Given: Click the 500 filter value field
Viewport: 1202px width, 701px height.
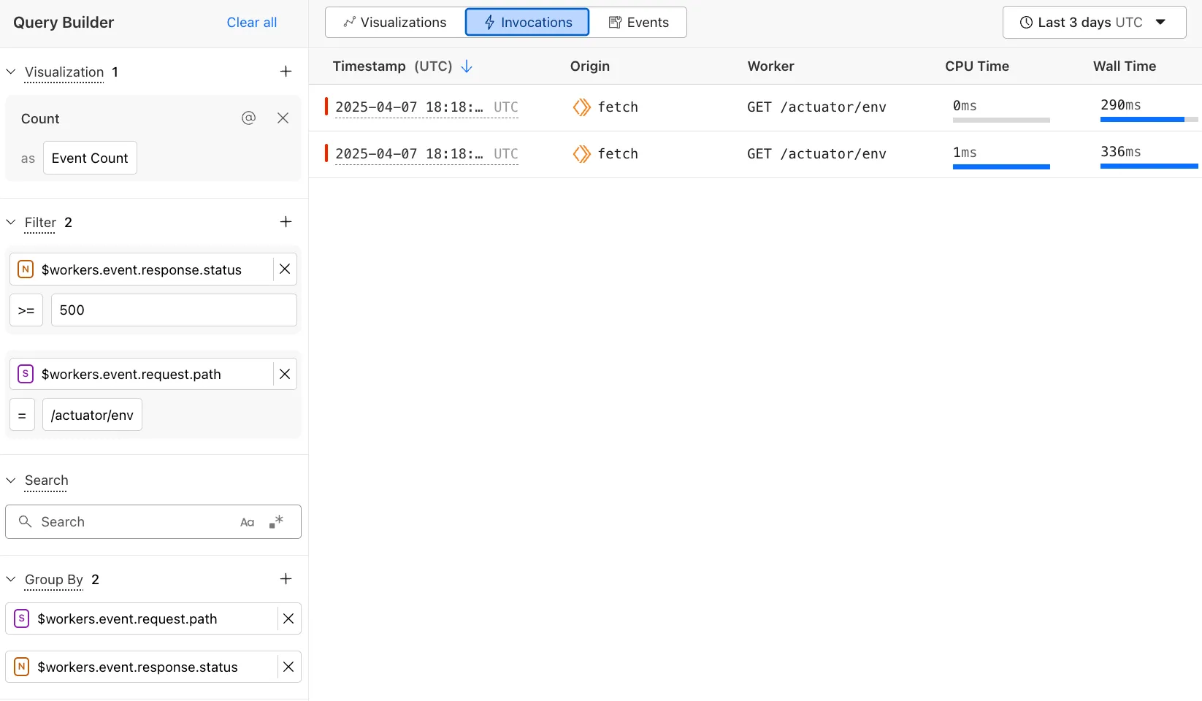Looking at the screenshot, I should 173,310.
